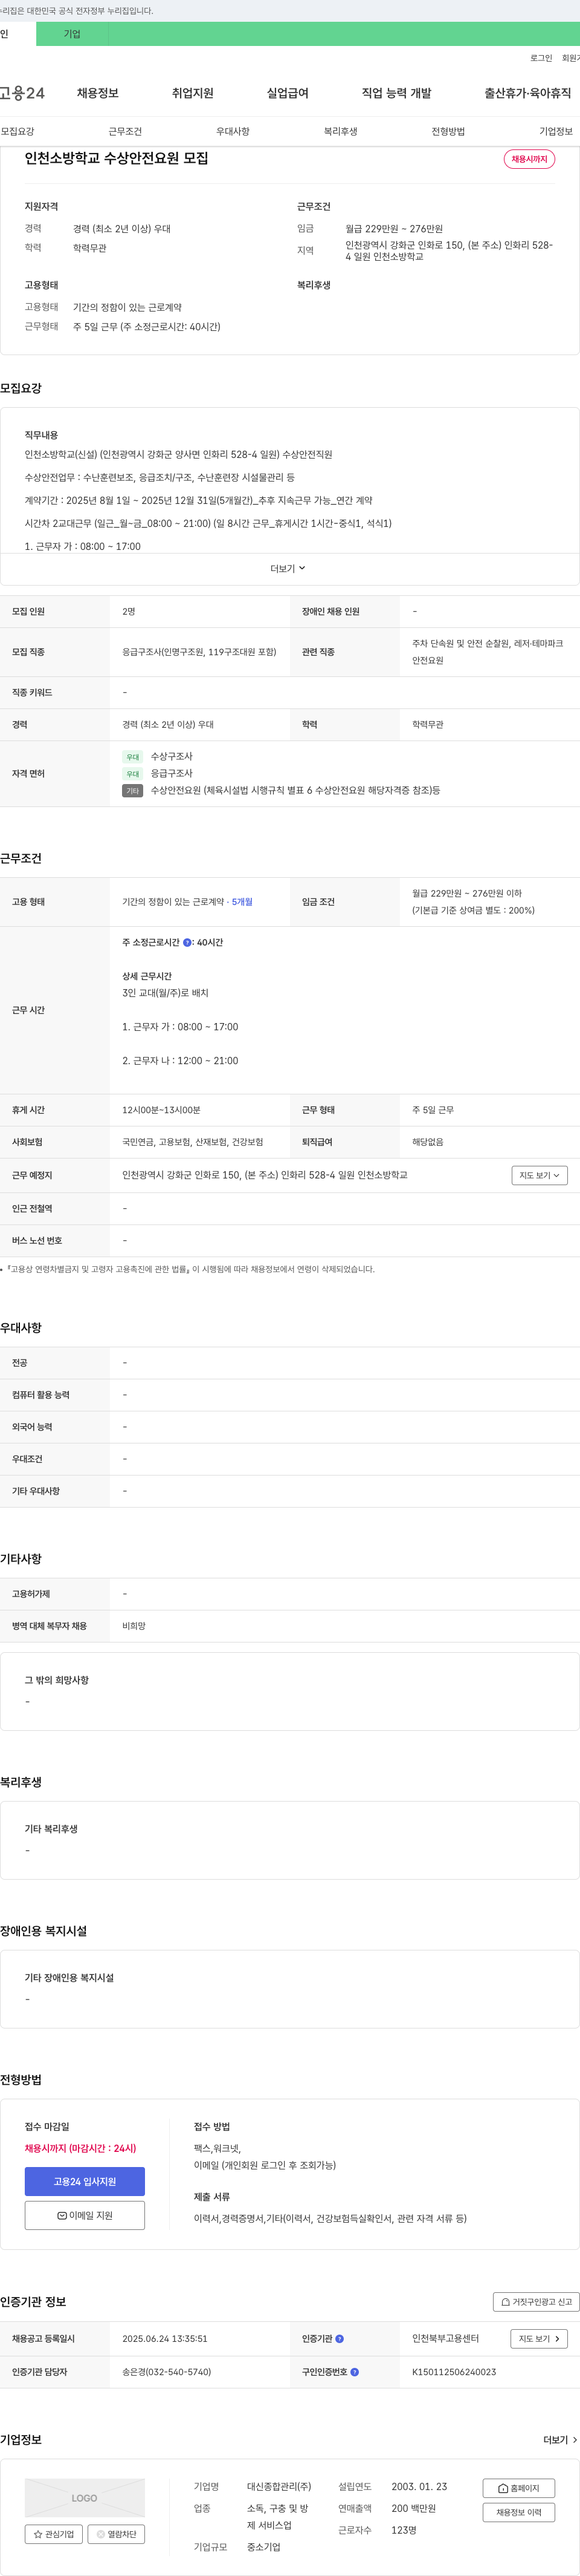Screen dimensions: 580x2576
Task: Click the 2명 recruitment count value
Action: [129, 611]
